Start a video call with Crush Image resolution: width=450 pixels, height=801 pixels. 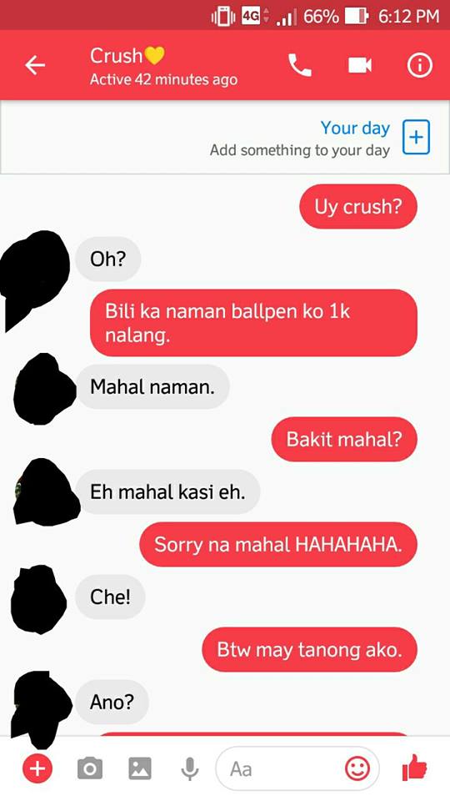pos(360,65)
